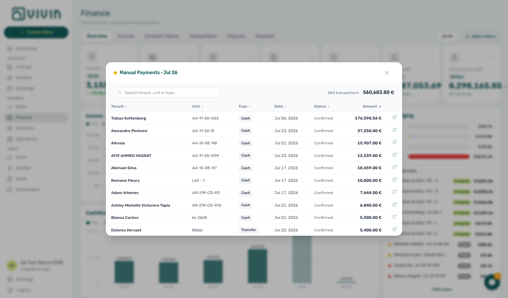Toggle Amount column descending sort
Viewport: 508px width, 298px height.
[x=372, y=106]
